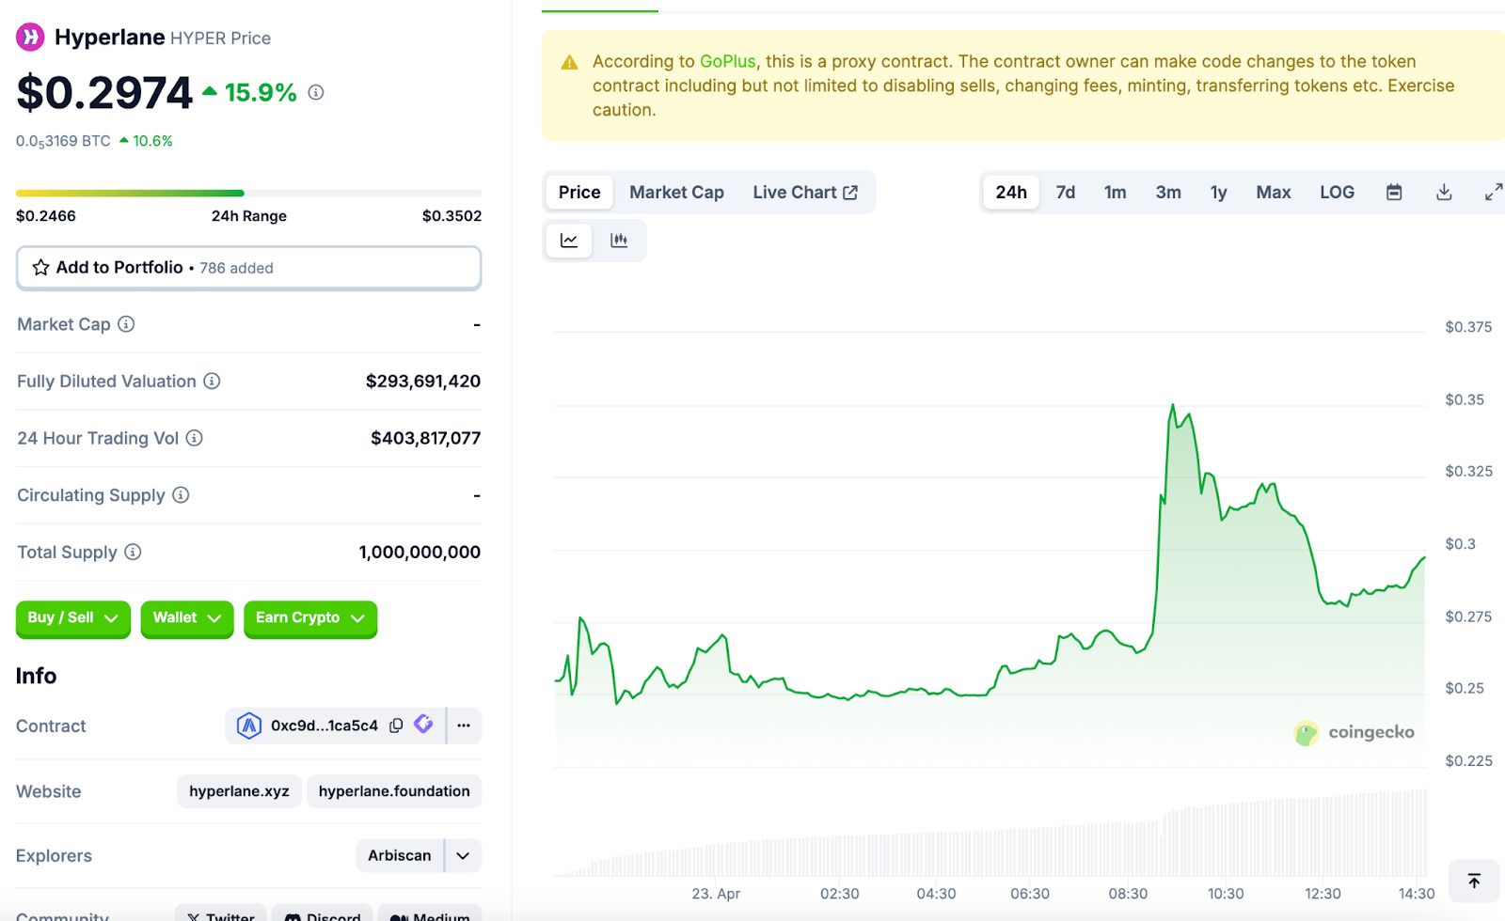Viewport: 1505px width, 921px height.
Task: Switch to the Market Cap tab
Action: (x=676, y=193)
